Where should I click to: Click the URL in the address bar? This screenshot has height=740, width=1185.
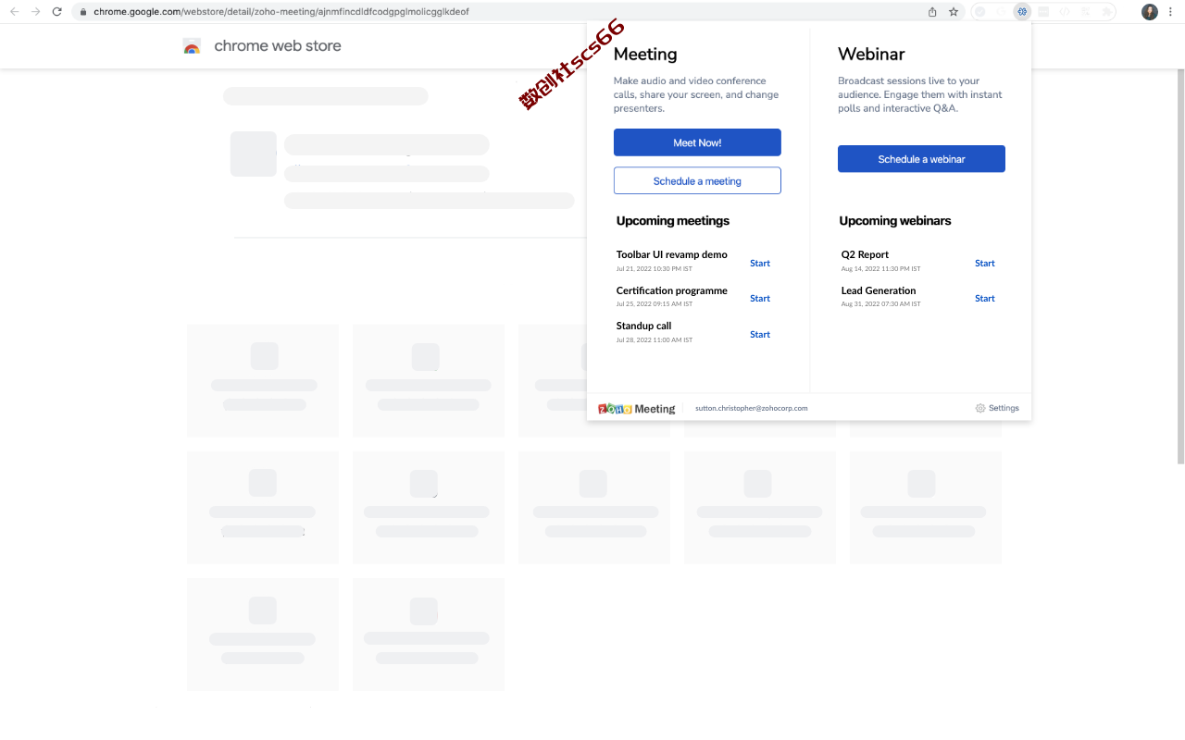pyautogui.click(x=281, y=12)
